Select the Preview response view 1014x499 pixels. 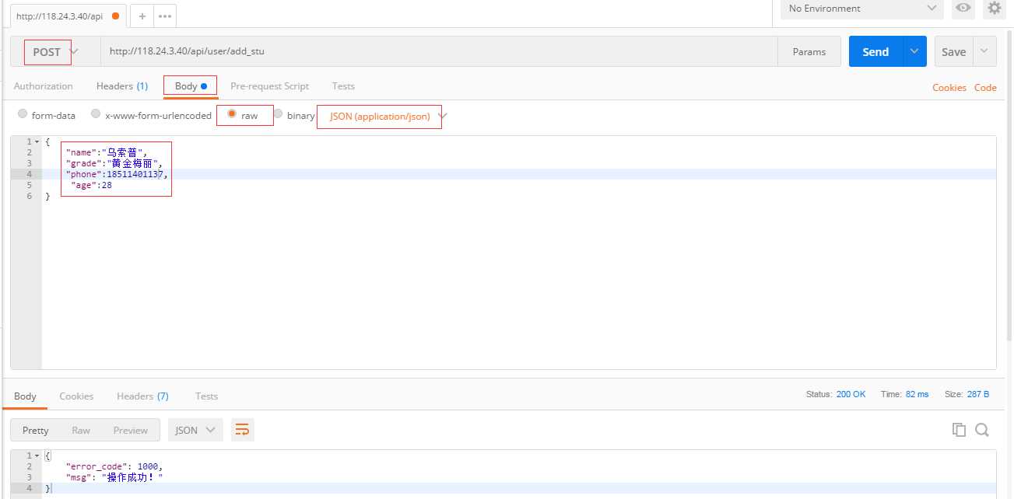(x=131, y=430)
